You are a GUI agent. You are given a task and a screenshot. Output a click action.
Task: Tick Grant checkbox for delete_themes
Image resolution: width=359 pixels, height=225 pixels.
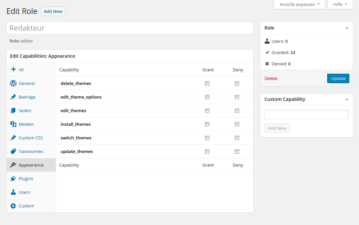coord(207,84)
